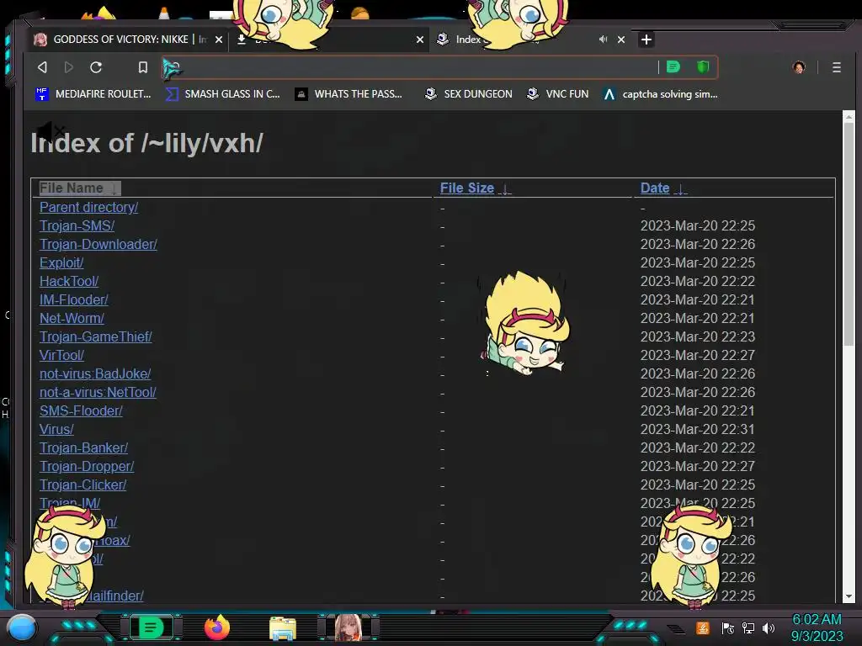Open File Explorer from the taskbar

tap(283, 628)
